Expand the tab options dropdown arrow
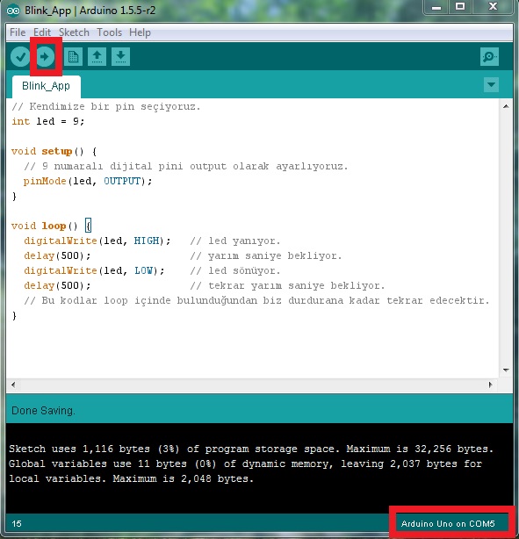Viewport: 519px width, 539px height. 491,84
